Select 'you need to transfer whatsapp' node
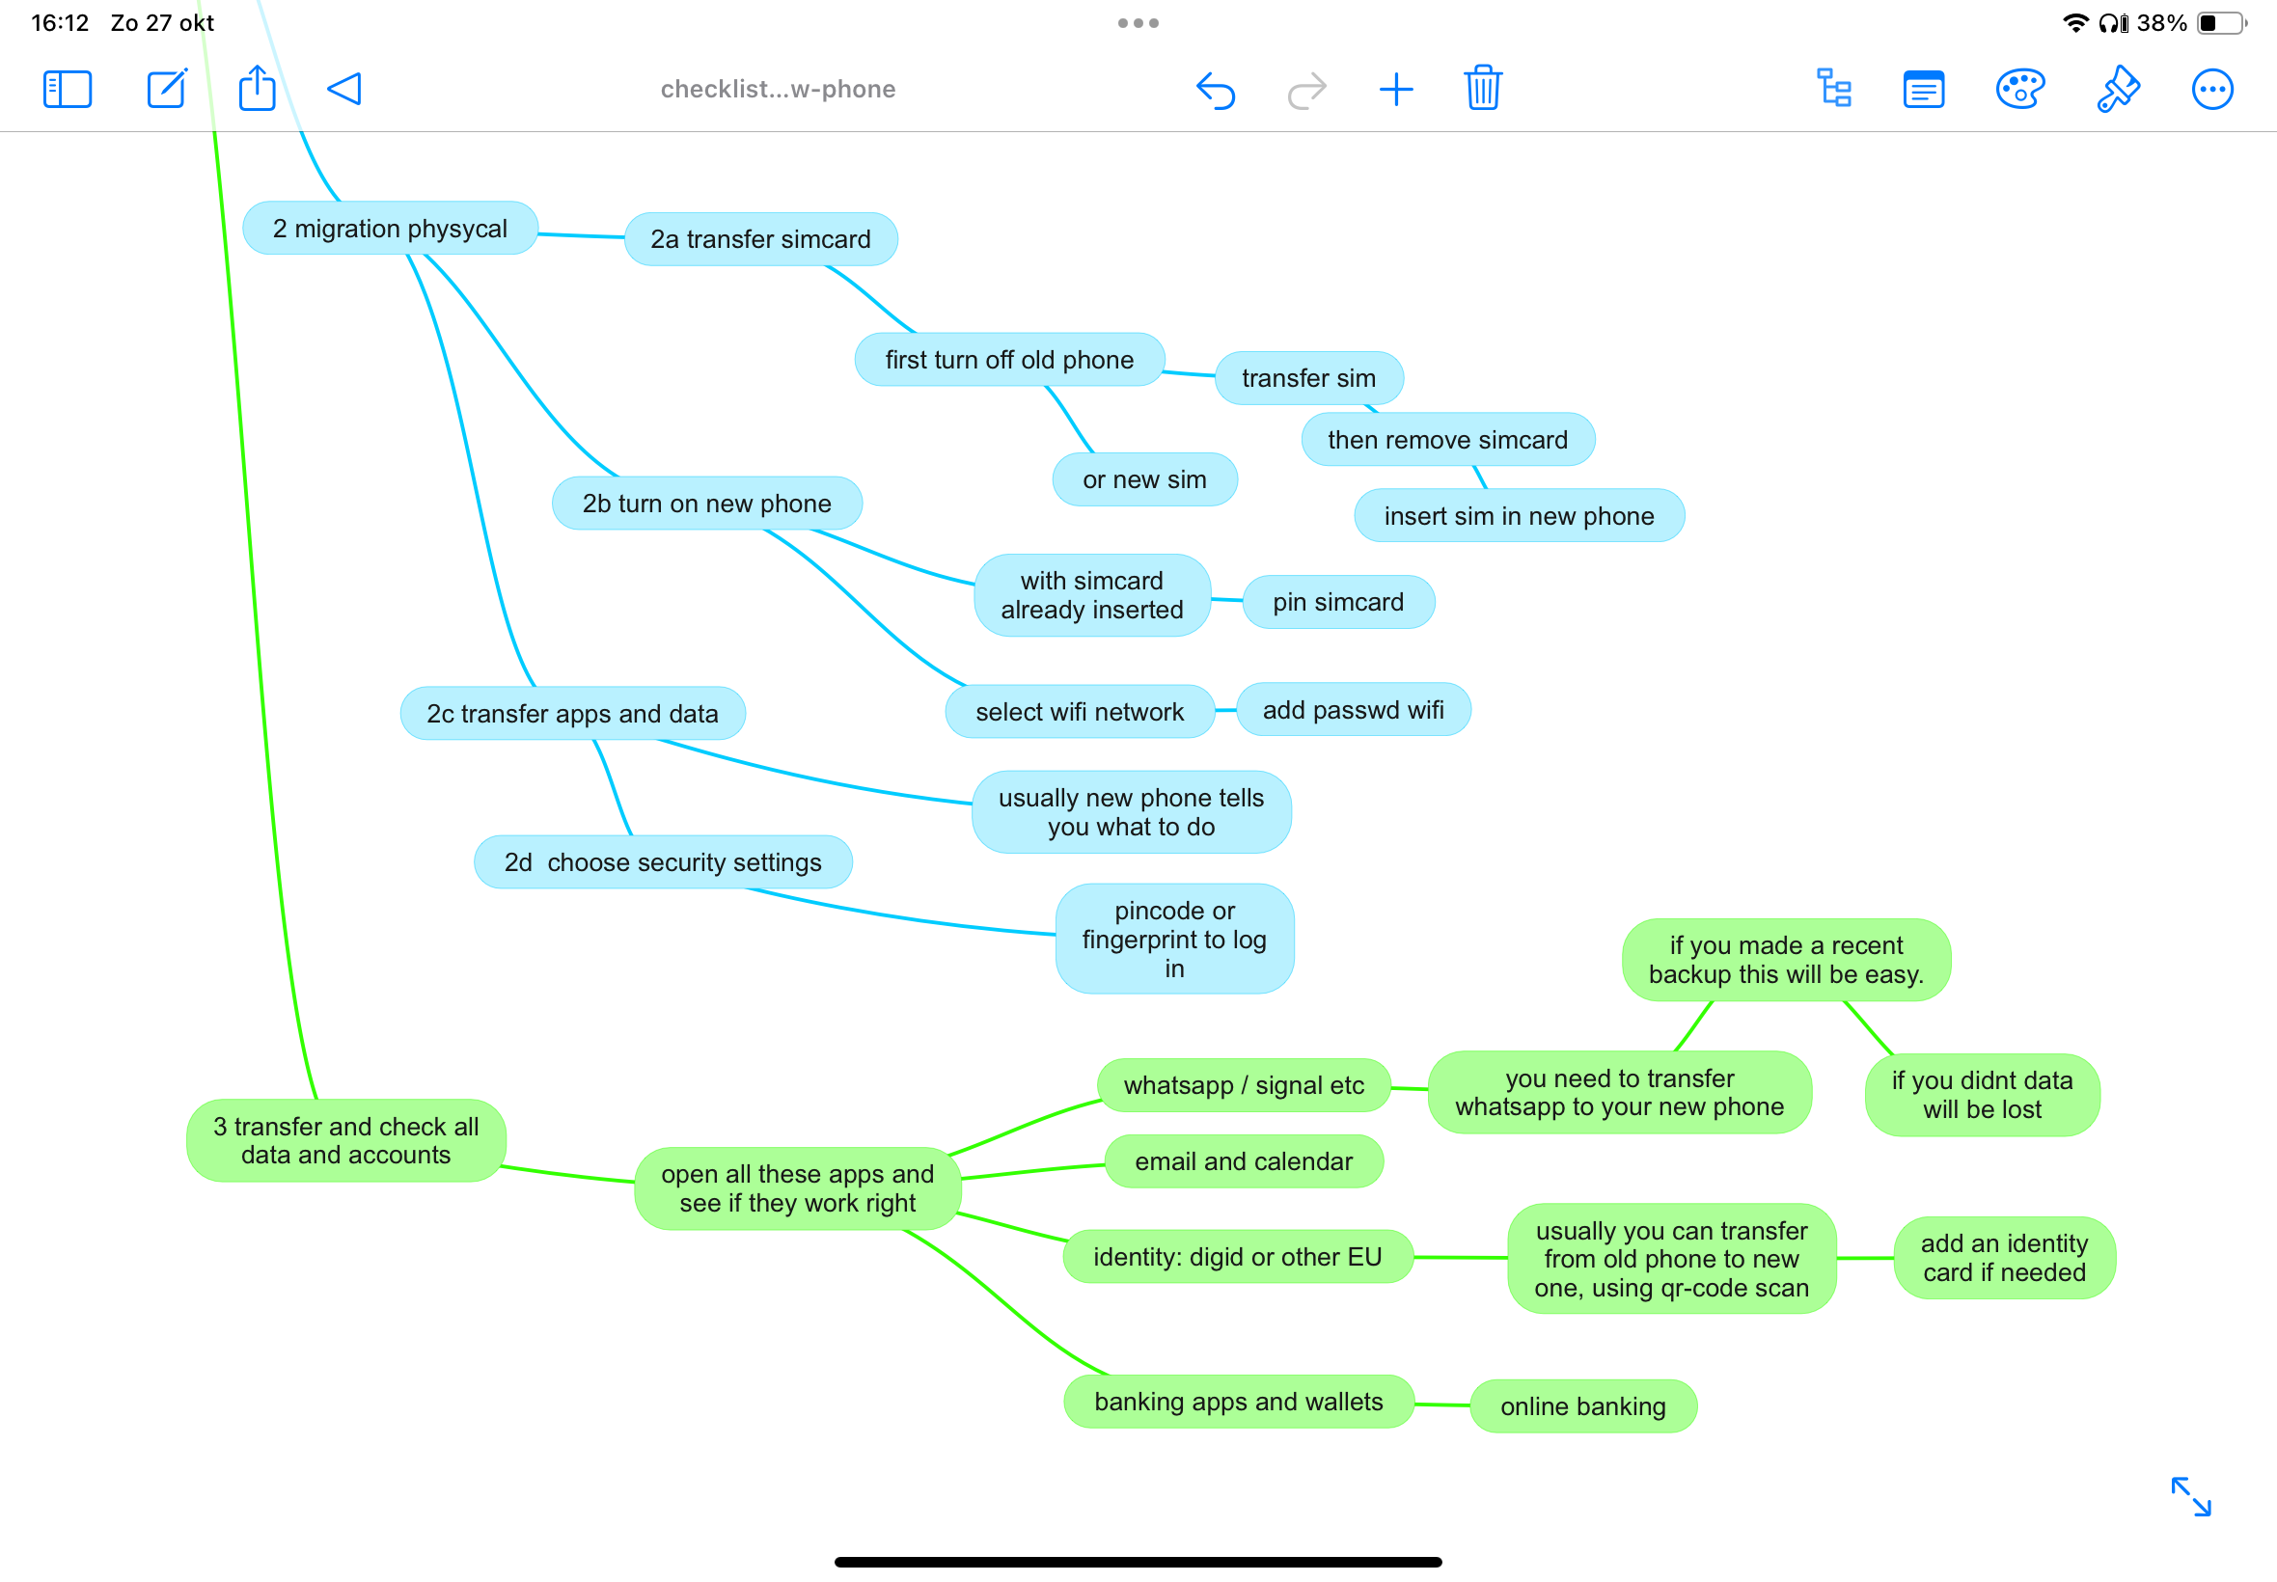Screen dimensions: 2277x1582 1619,1092
